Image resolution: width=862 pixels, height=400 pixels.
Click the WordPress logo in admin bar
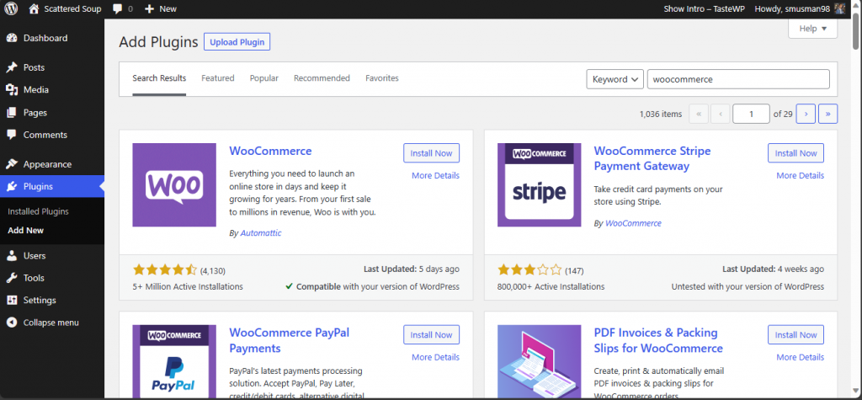[11, 8]
